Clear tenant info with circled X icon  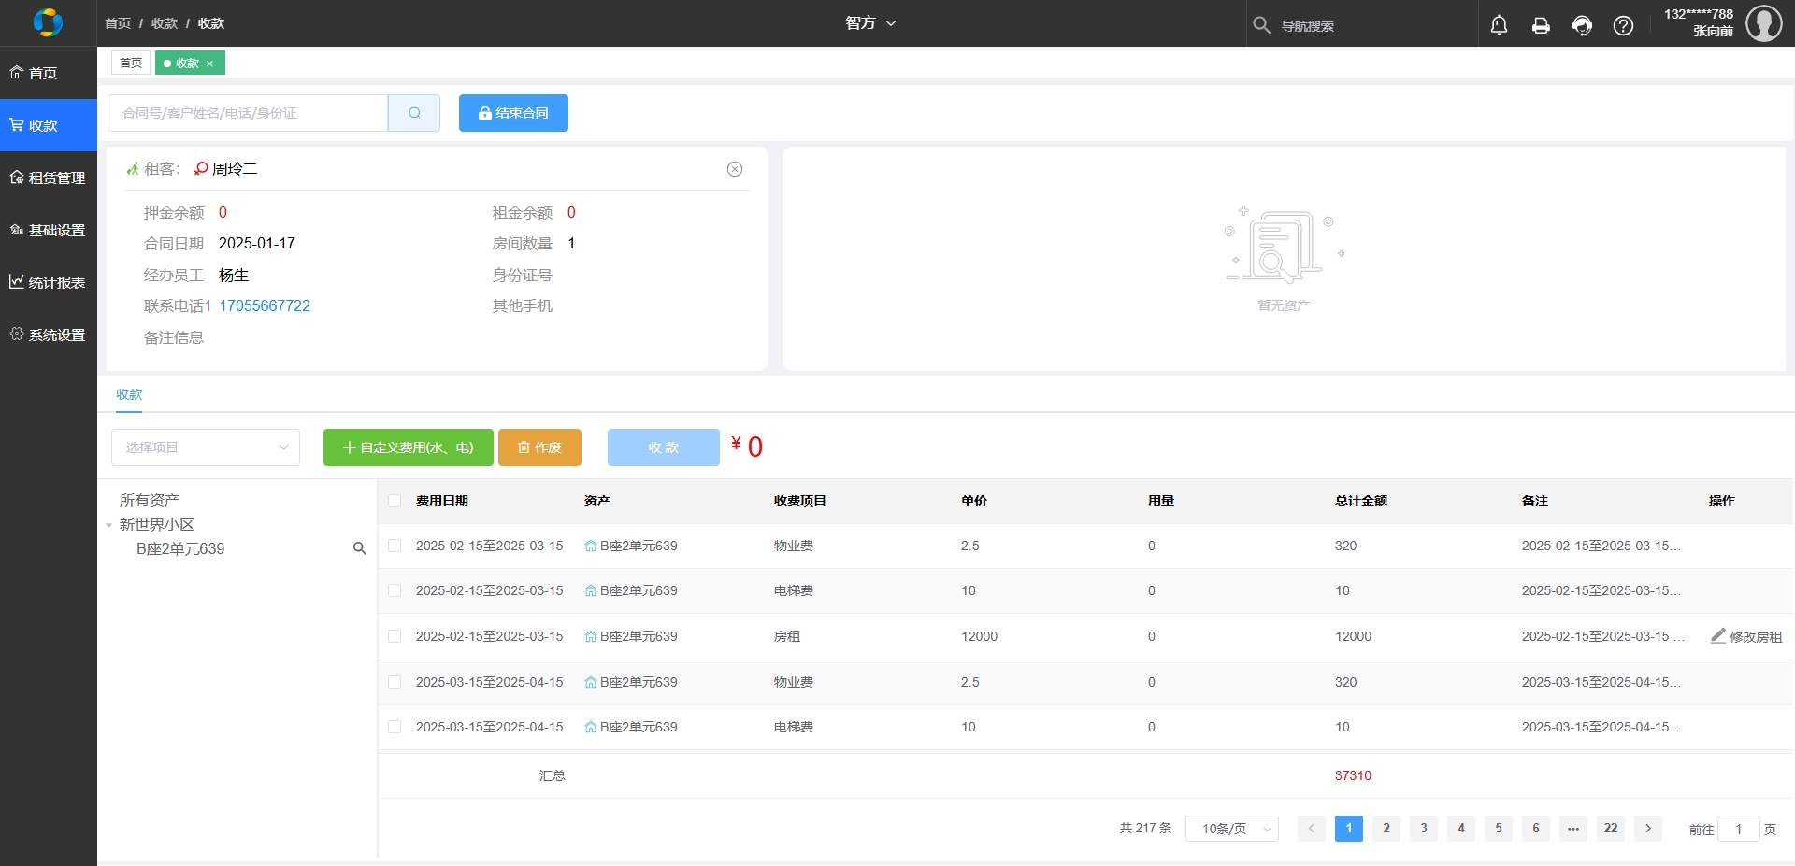(x=735, y=169)
